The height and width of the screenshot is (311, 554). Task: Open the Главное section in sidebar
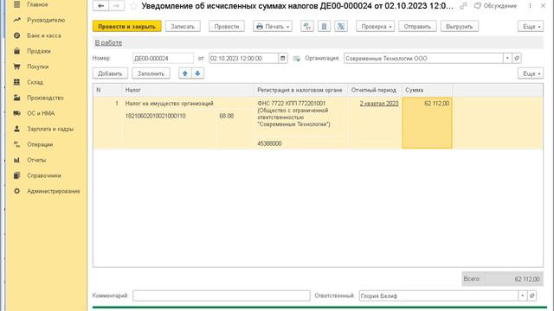coord(37,4)
